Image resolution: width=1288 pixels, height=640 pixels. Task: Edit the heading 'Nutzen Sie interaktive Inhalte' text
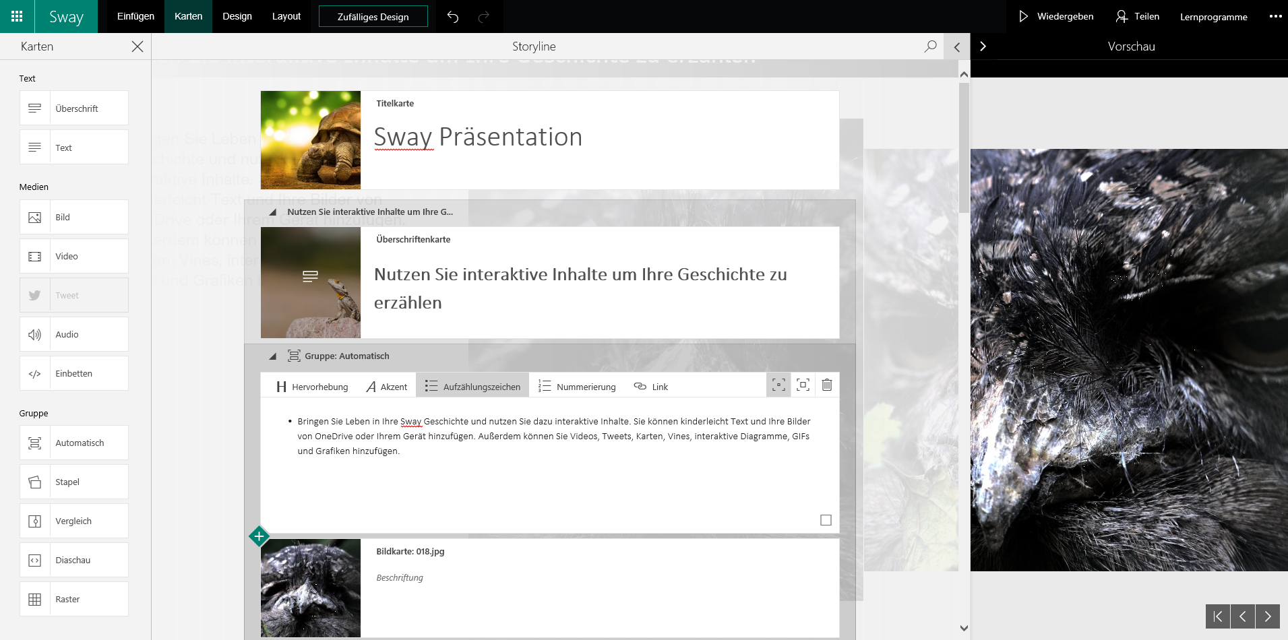coord(580,288)
